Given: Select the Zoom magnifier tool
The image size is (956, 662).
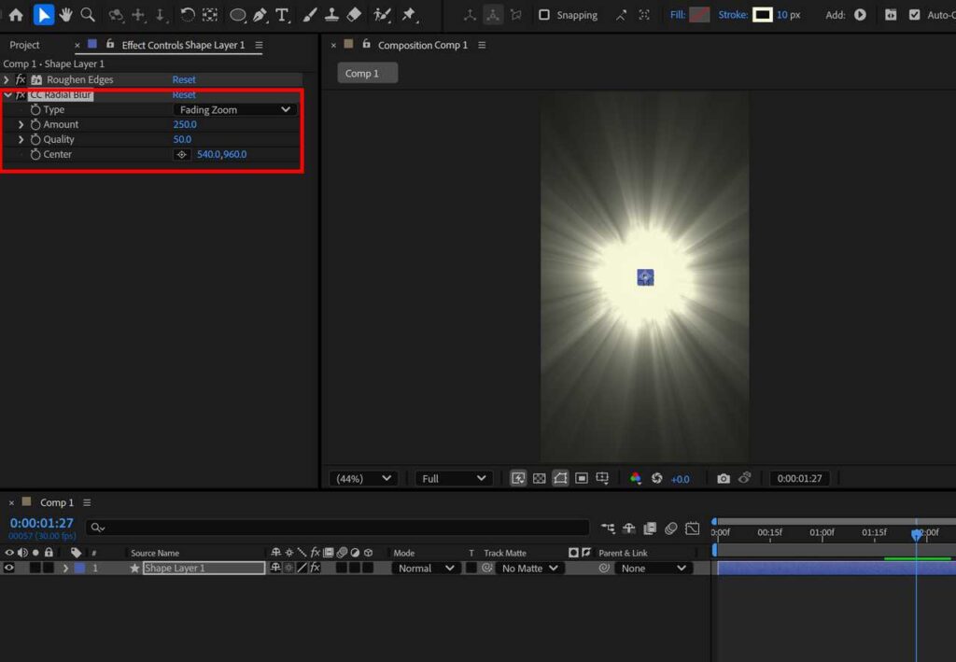Looking at the screenshot, I should coord(88,15).
